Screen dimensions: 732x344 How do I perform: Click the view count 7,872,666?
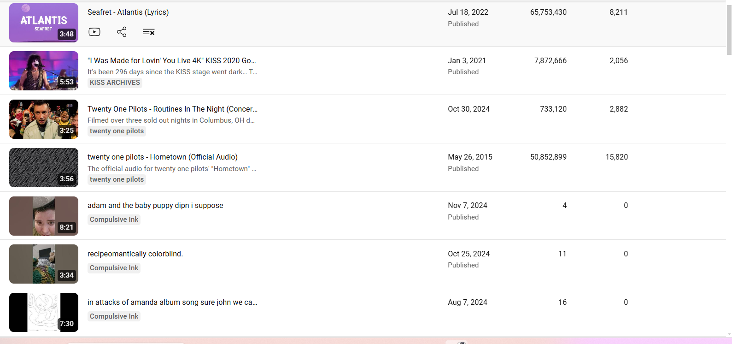point(550,60)
